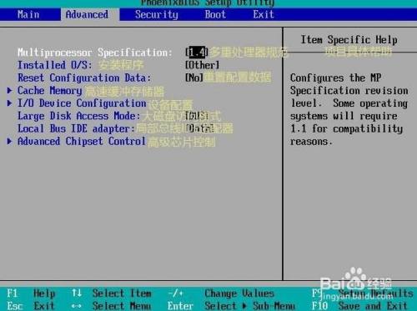Open the Boot menu tab
The image size is (417, 311).
pos(215,14)
